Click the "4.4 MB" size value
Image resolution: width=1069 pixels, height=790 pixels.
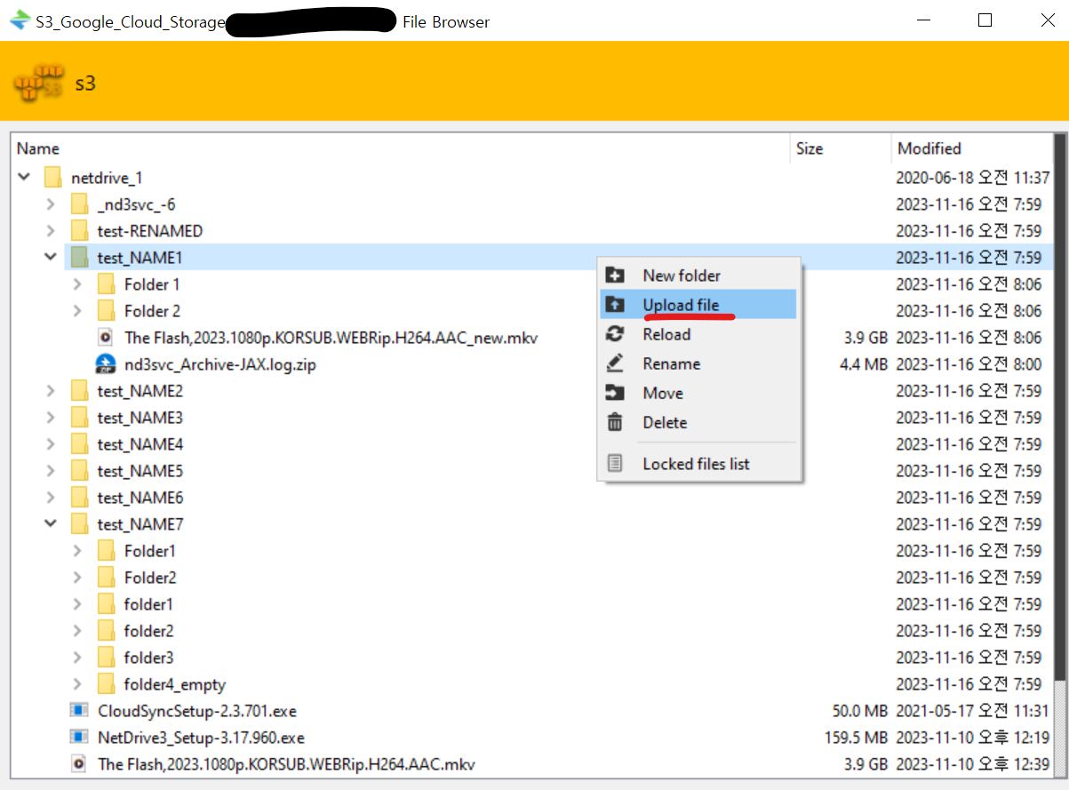[x=864, y=364]
